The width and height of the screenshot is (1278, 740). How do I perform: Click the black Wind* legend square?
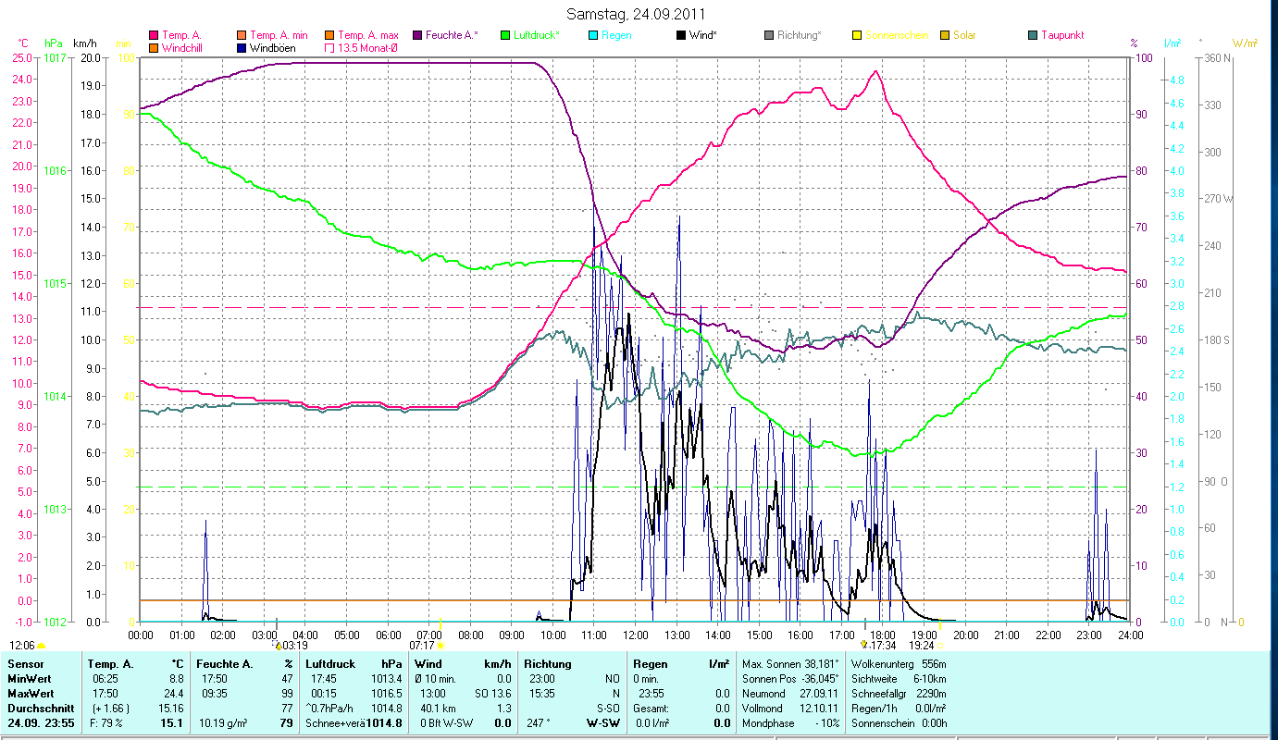pyautogui.click(x=680, y=35)
